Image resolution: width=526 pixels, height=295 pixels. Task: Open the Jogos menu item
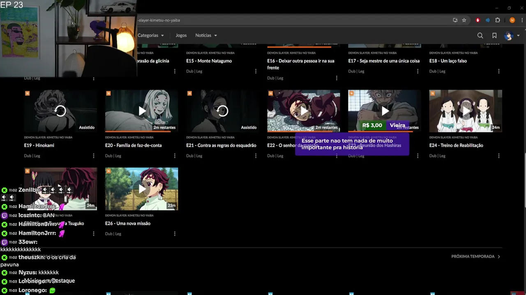click(x=181, y=35)
